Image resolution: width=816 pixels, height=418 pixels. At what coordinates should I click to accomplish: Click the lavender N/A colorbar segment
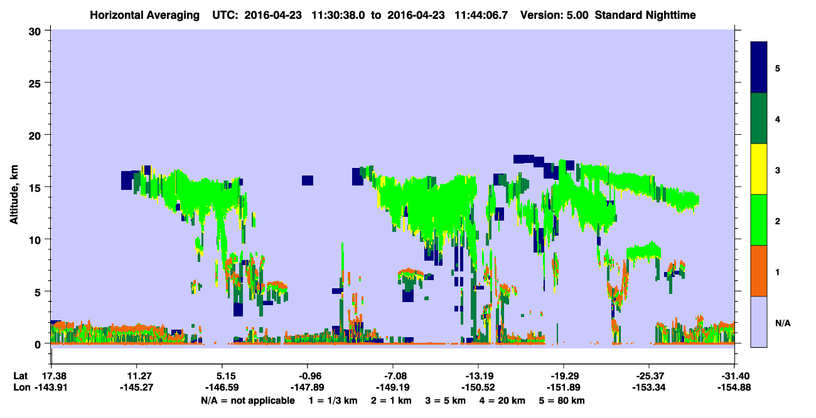click(x=760, y=321)
